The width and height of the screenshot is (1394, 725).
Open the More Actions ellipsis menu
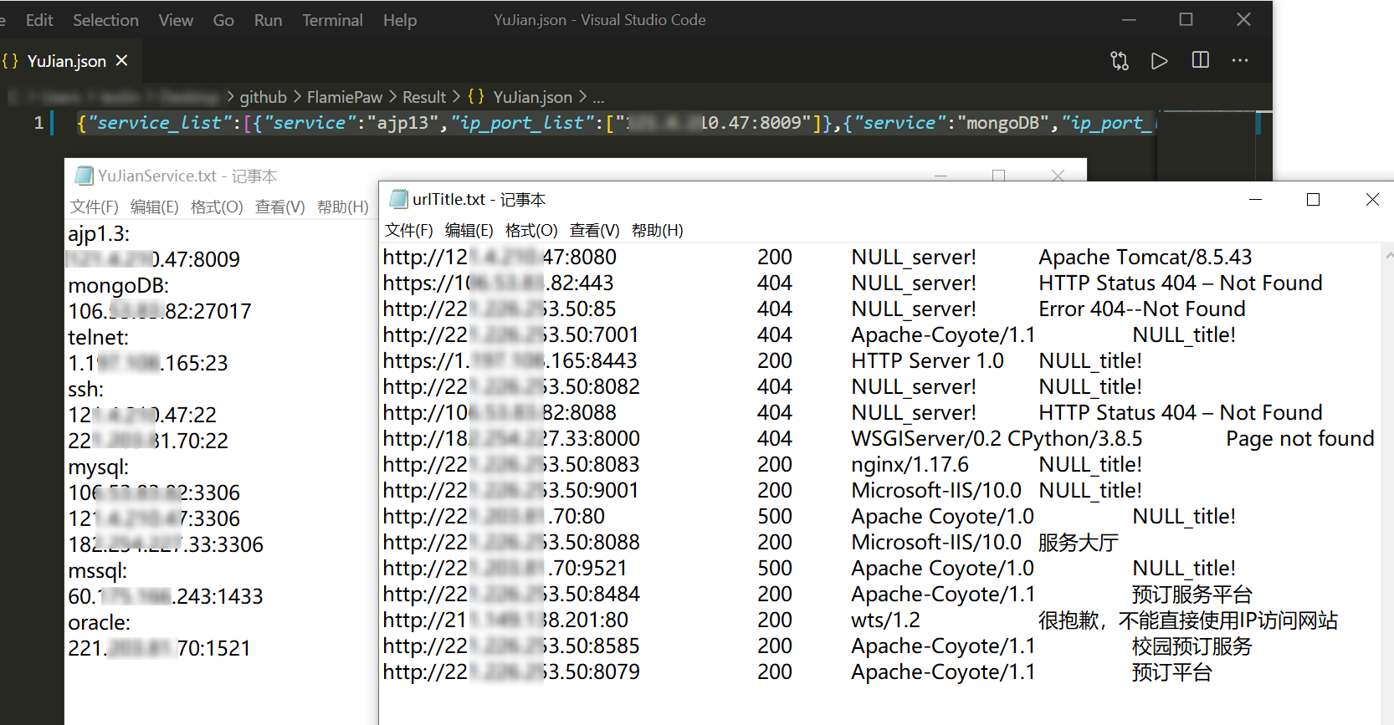(1240, 60)
